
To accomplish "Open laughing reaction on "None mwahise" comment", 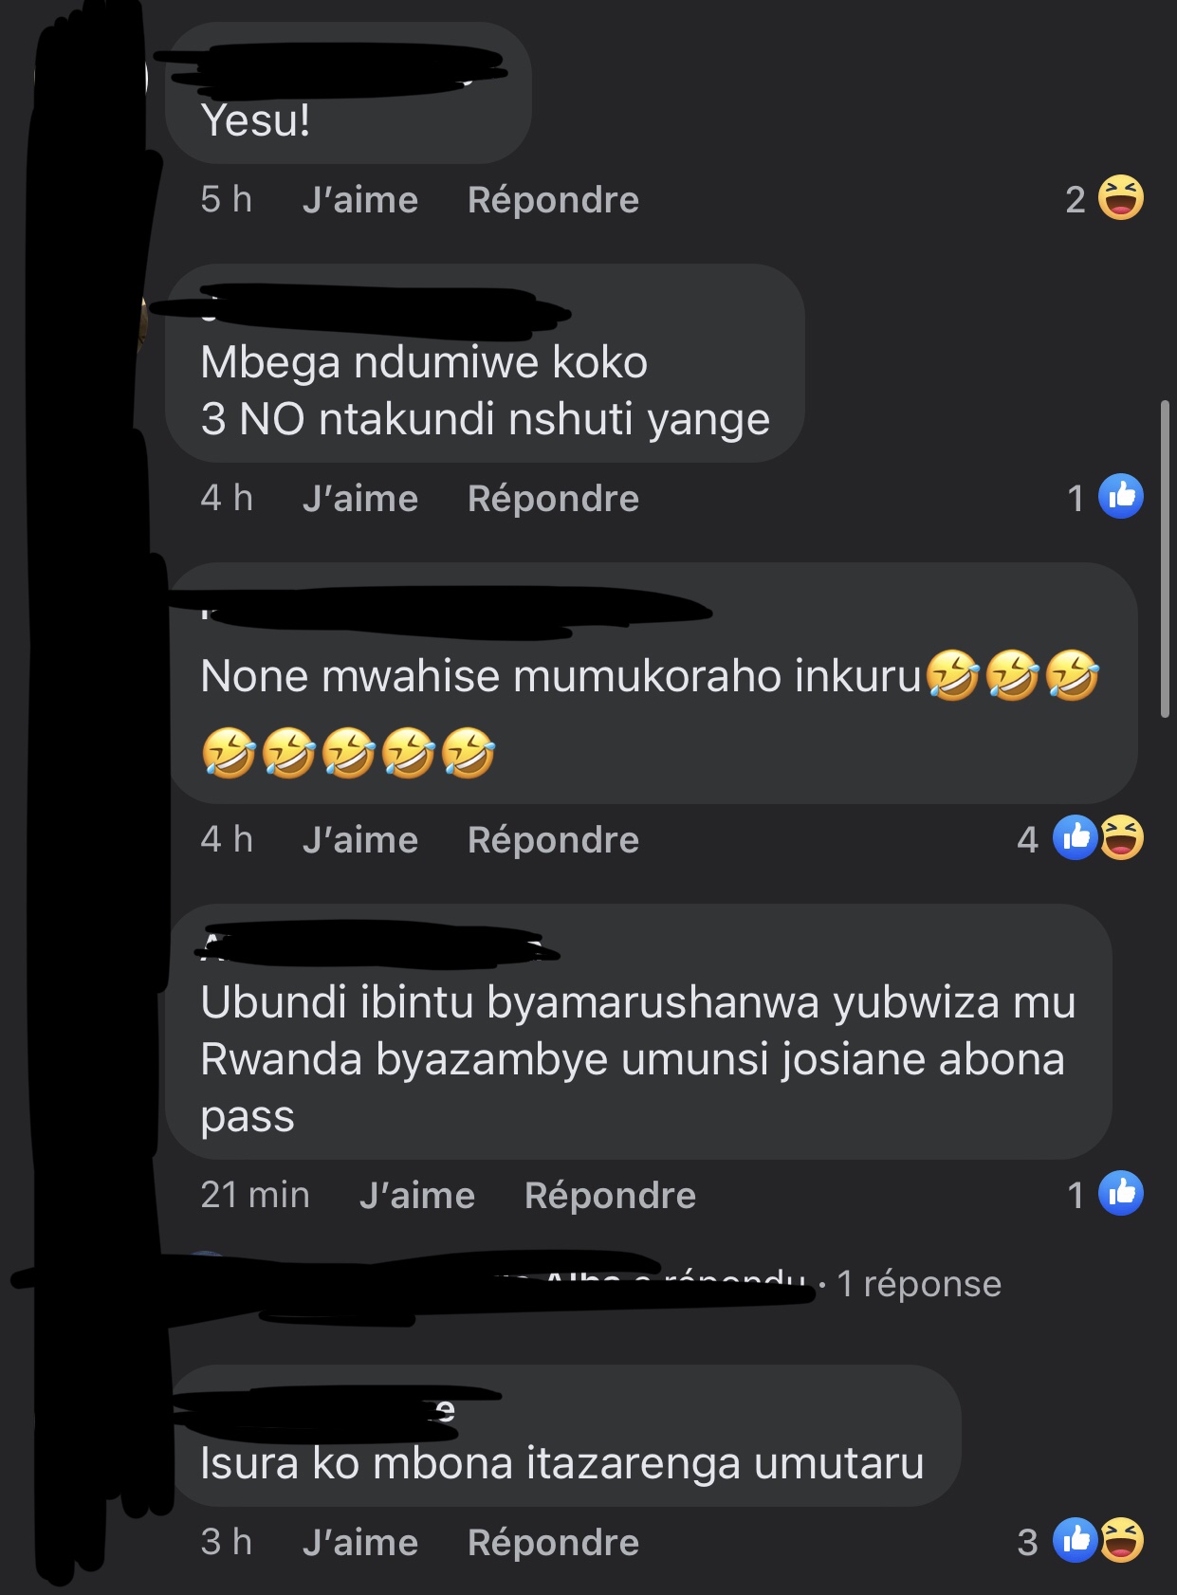I will pyautogui.click(x=1121, y=837).
